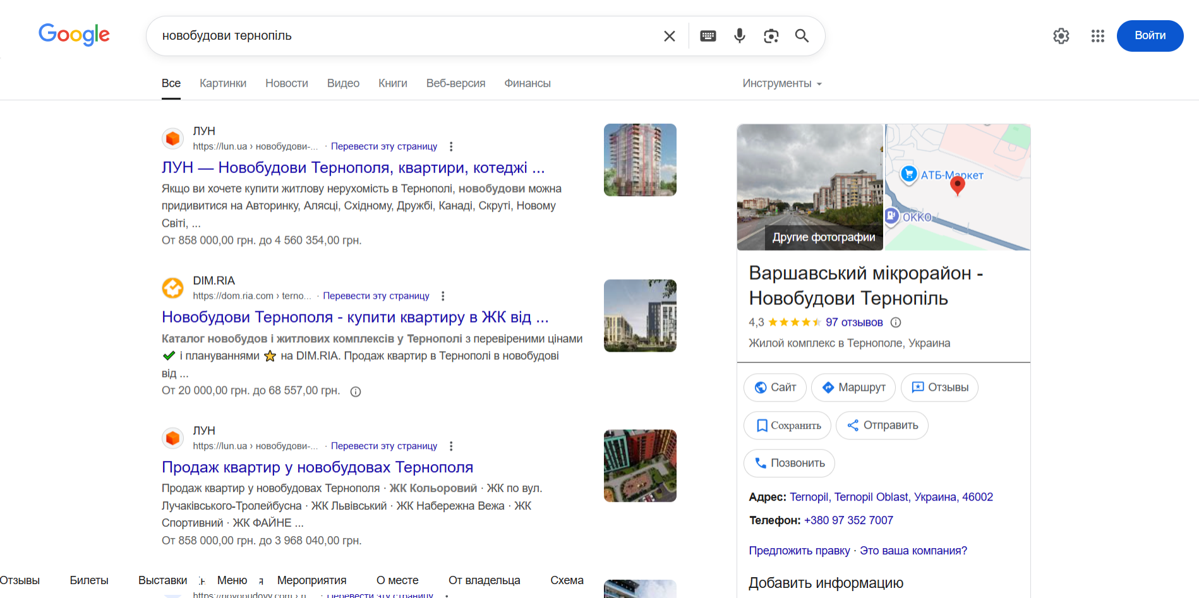1199x598 pixels.
Task: Open the Другие фотографии photo thumbnail
Action: pyautogui.click(x=810, y=188)
